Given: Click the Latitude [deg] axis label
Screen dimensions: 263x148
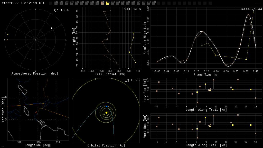Looking at the screenshot, I should point(3,109).
